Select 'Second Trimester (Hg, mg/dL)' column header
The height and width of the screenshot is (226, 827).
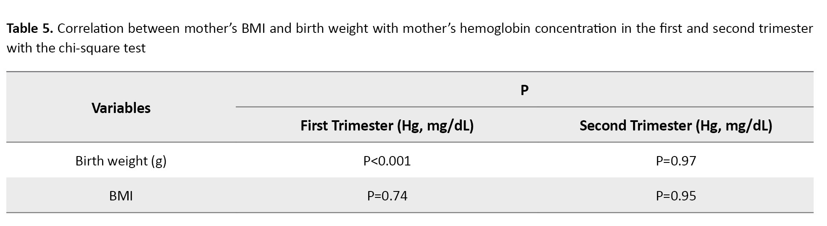(x=676, y=126)
